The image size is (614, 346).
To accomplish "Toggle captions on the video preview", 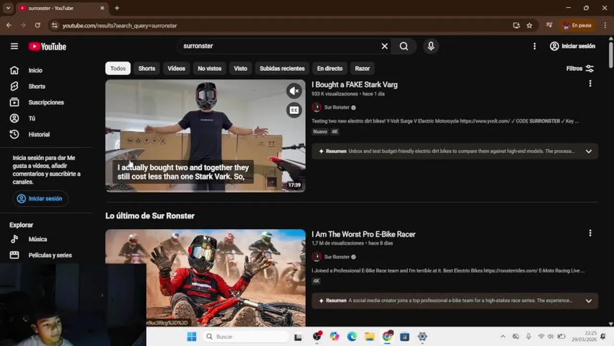I will [294, 110].
